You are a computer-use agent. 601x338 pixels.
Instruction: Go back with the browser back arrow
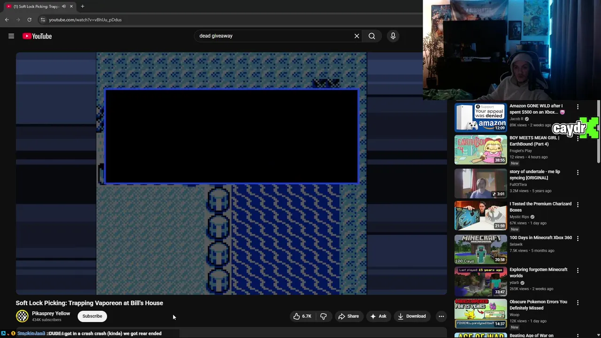coord(7,20)
